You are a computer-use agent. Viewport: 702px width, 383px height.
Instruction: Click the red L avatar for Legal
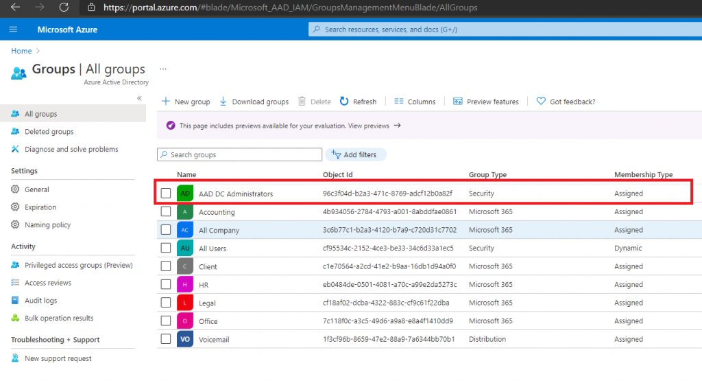(185, 303)
